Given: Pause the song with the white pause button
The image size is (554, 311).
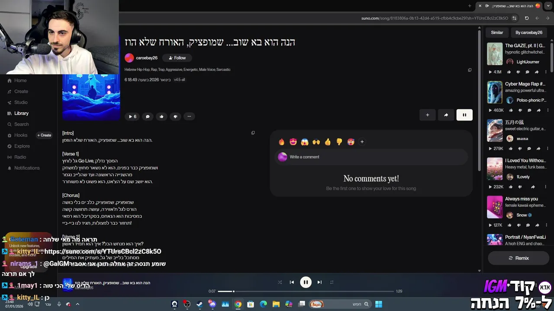Looking at the screenshot, I should pyautogui.click(x=464, y=115).
